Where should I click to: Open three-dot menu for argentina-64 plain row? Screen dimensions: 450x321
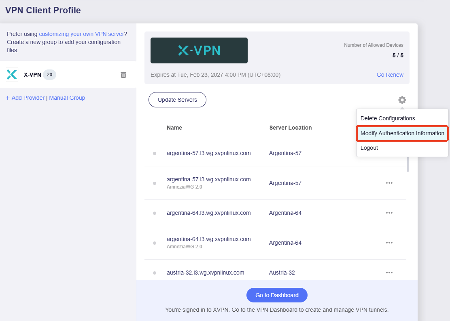pos(389,213)
